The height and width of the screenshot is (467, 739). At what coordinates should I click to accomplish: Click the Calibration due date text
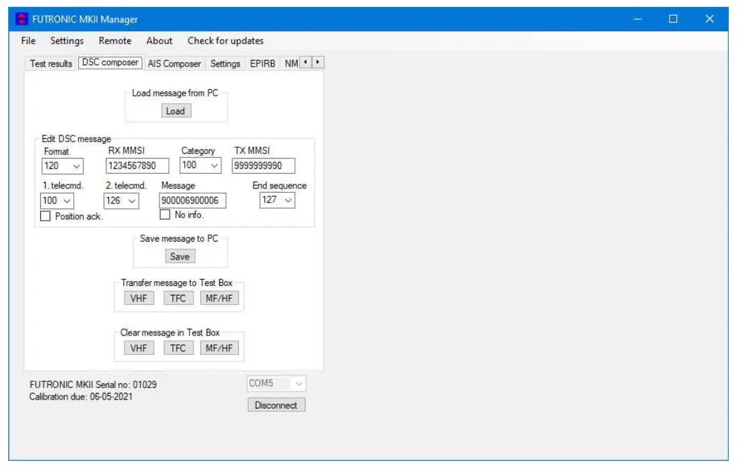(80, 397)
